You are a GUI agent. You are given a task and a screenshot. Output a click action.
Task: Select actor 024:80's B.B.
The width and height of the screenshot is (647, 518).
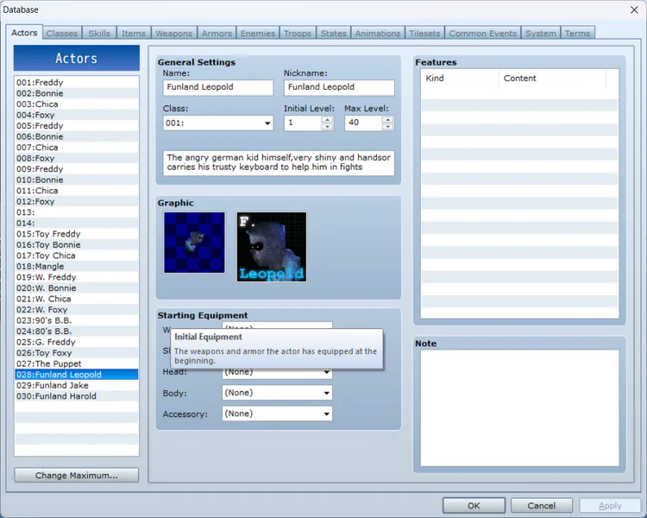(x=76, y=331)
